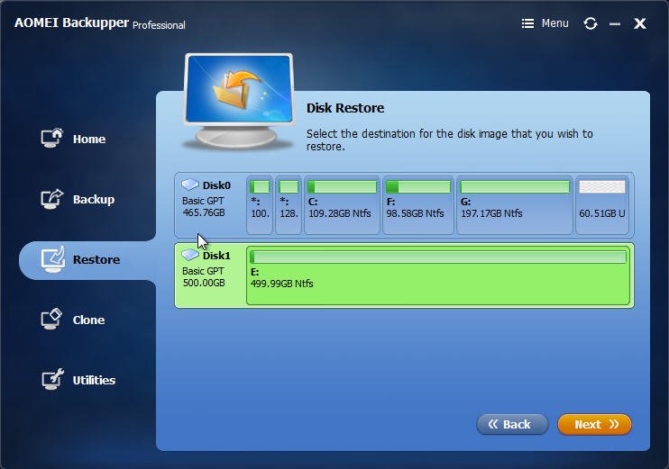The image size is (669, 469).
Task: Select the E: 499.99GB Ntfs partition
Action: (438, 275)
